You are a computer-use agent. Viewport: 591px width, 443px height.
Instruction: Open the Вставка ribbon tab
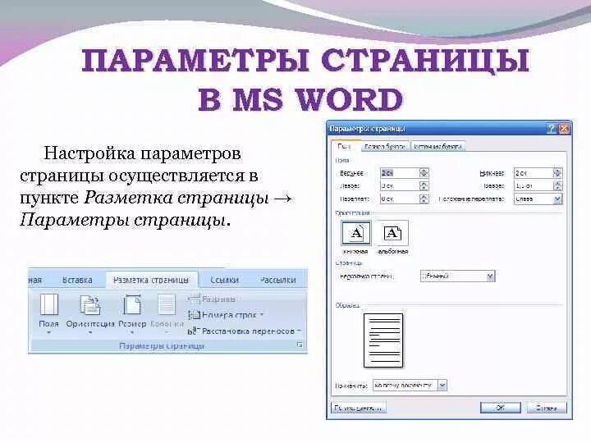pyautogui.click(x=77, y=281)
